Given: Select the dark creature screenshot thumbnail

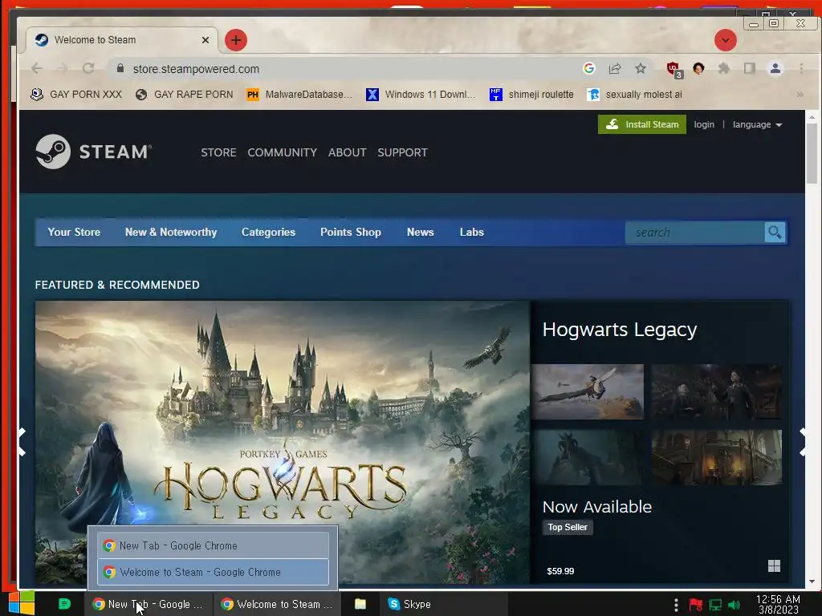Looking at the screenshot, I should 587,457.
